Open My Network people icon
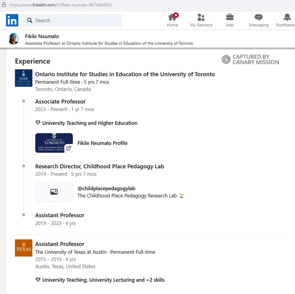This screenshot has width=295, height=294. point(201,17)
